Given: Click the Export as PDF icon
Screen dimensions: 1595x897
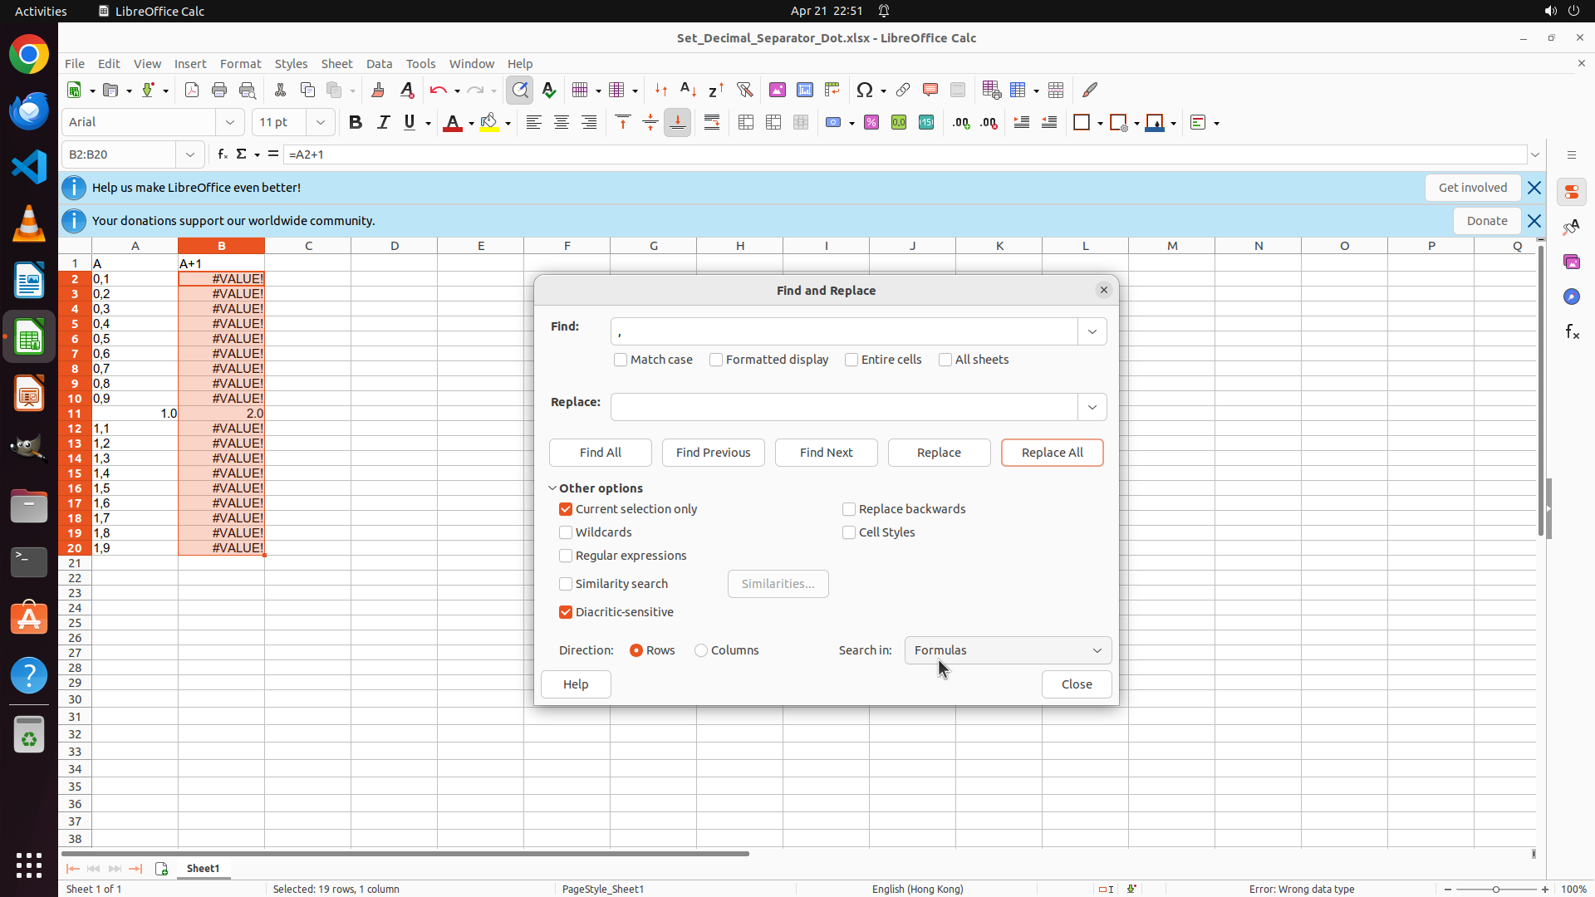Looking at the screenshot, I should 192,90.
